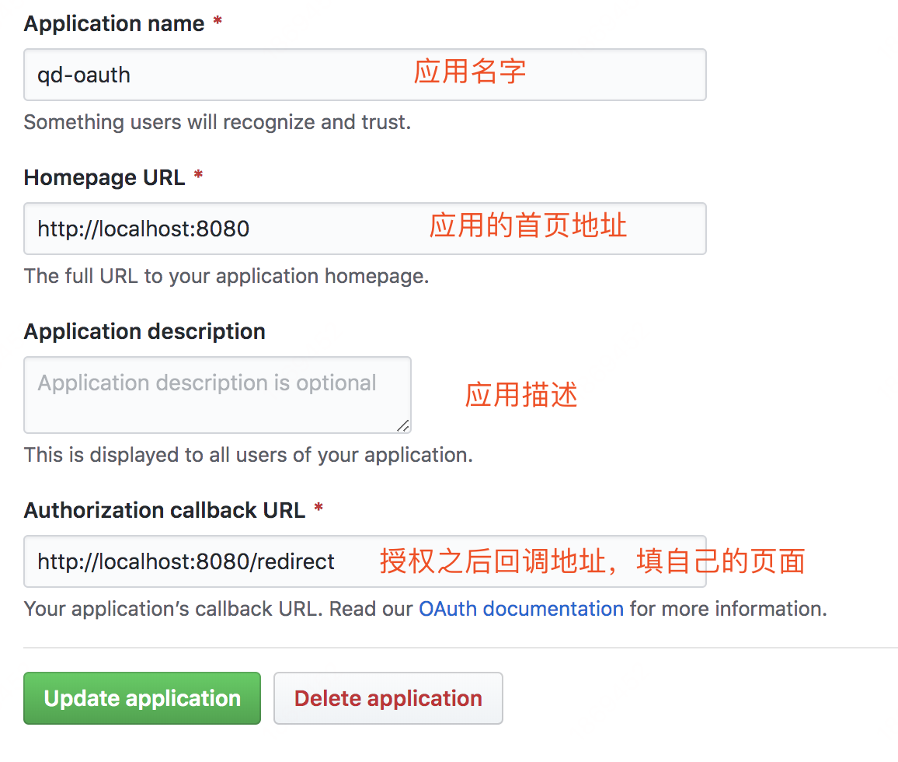Click the red asterisk beside Homepage URL
The width and height of the screenshot is (898, 762).
pos(198,175)
